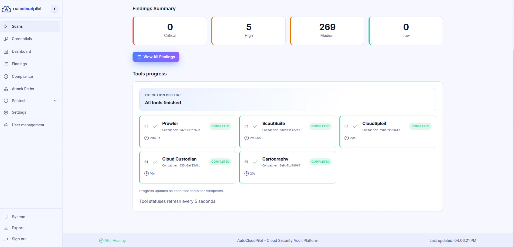
Task: Click the clock icon beside 2m 50s
Action: (x=246, y=138)
